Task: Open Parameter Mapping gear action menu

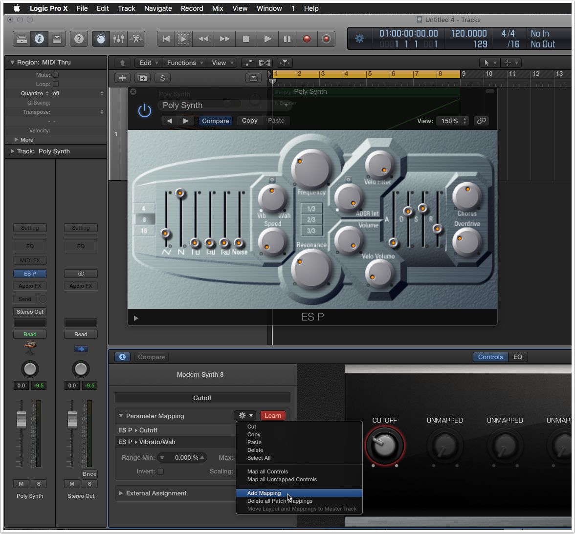Action: (245, 416)
